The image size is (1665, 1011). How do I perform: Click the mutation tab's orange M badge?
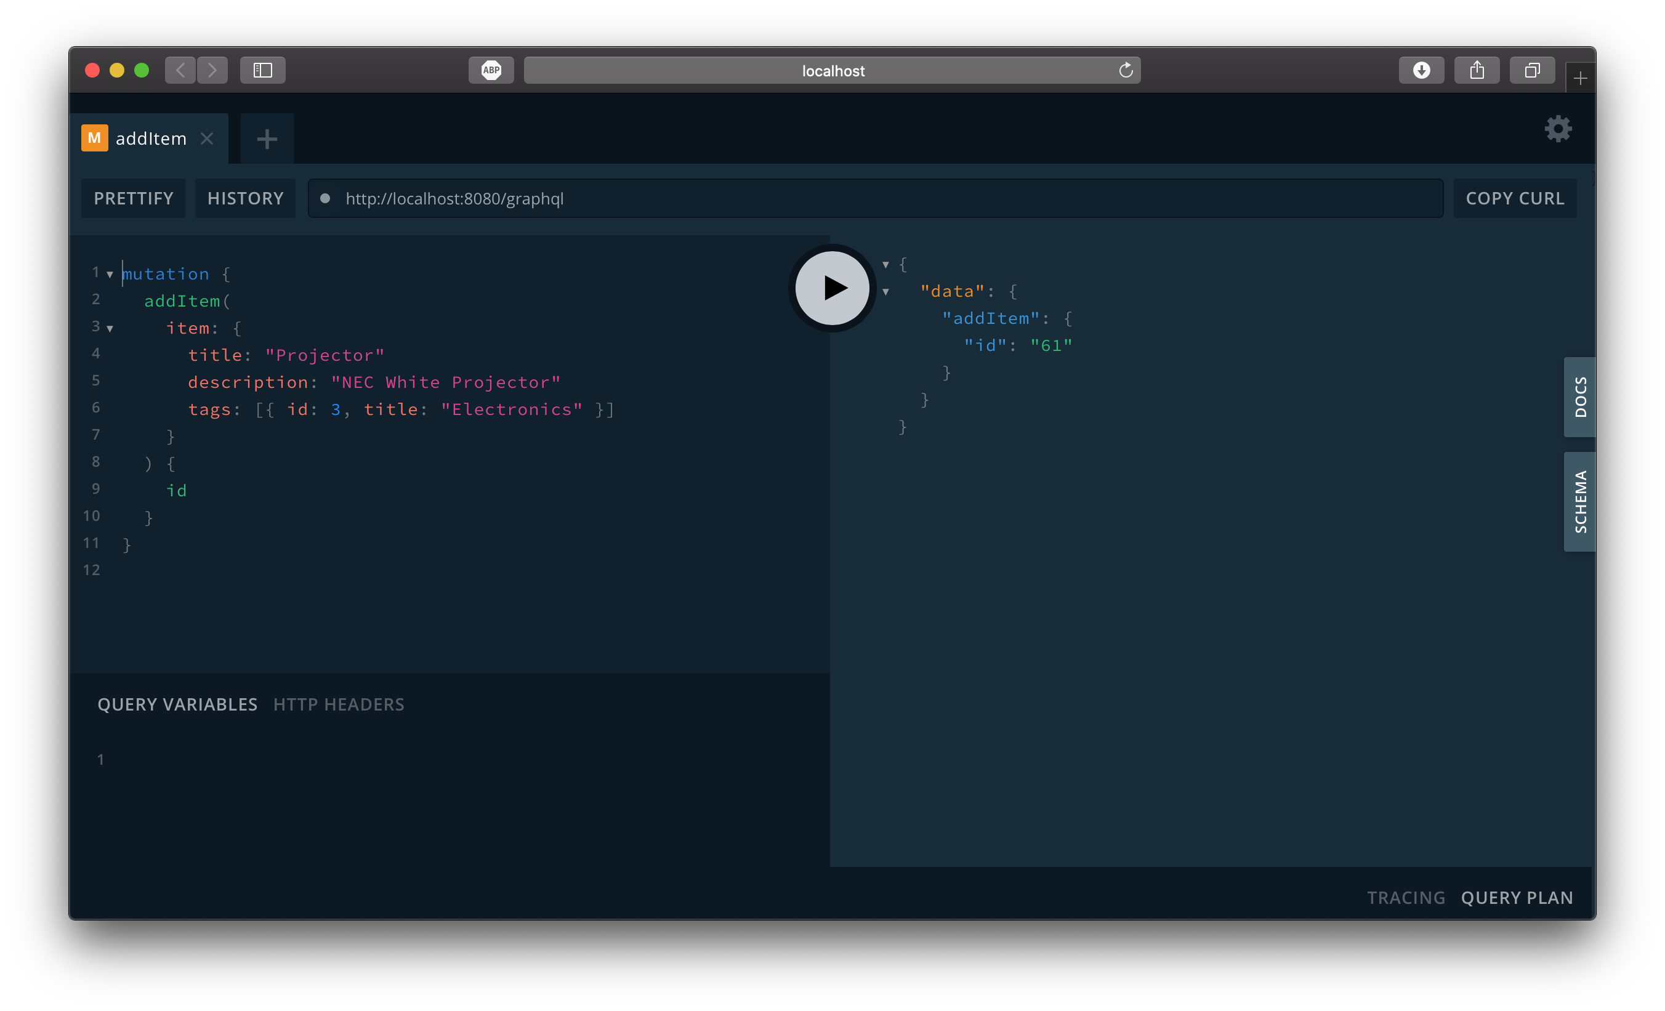tap(94, 138)
